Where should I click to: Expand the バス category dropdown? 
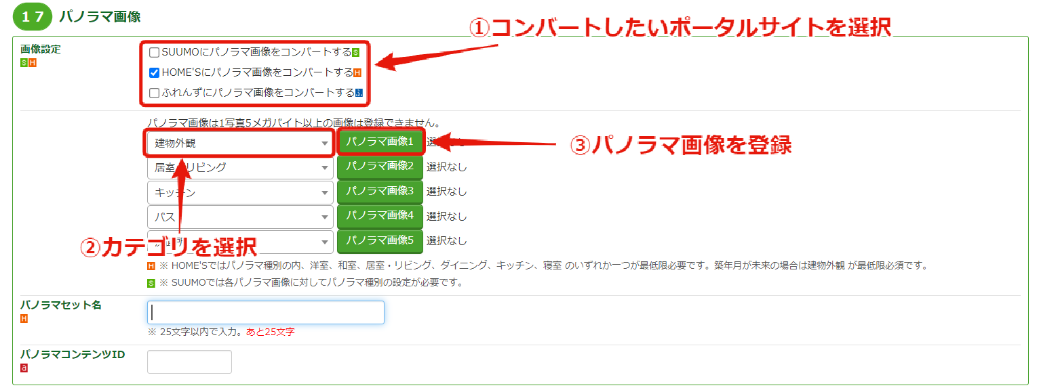(240, 217)
